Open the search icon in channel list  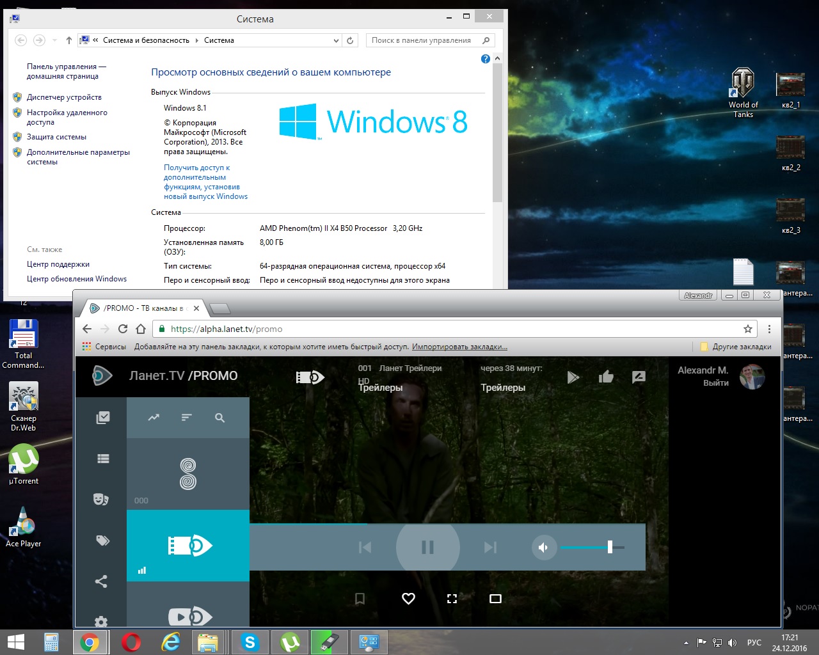(x=219, y=418)
